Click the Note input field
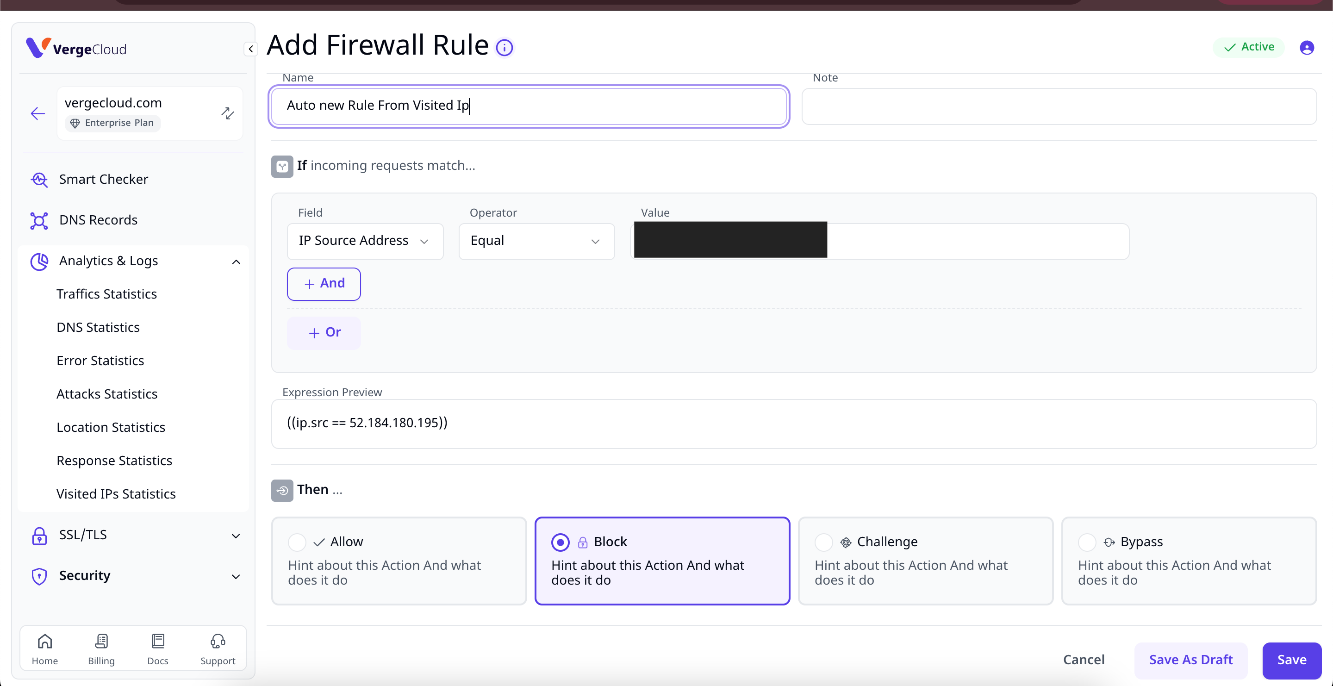The image size is (1333, 686). [1058, 106]
